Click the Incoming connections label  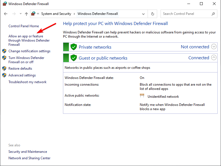[82, 85]
